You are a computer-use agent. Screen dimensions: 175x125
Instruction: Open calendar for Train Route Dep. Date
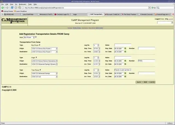[x=125, y=73]
